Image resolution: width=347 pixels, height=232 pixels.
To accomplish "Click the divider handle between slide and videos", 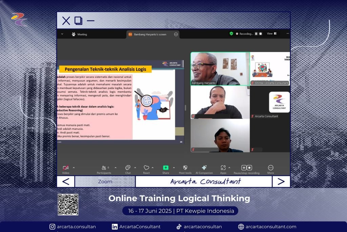I will [185, 108].
